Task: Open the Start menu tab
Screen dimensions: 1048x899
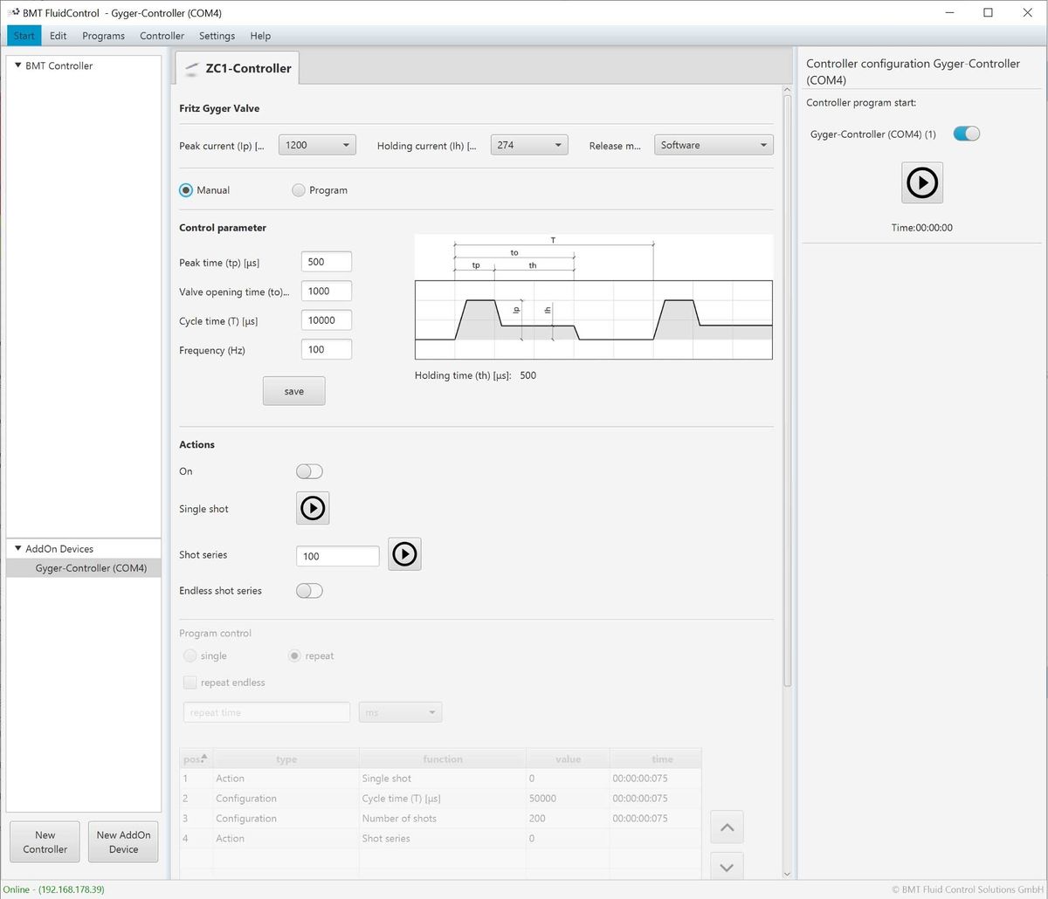Action: coord(24,36)
